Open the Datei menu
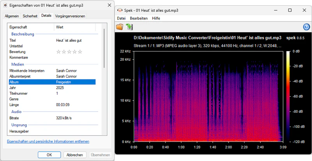The height and width of the screenshot is (161, 312). point(121,18)
